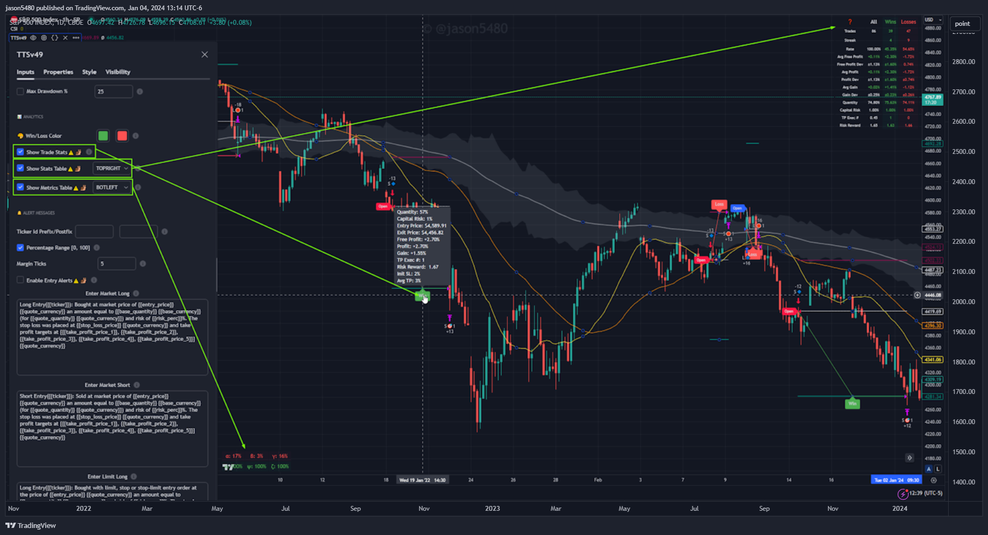This screenshot has width=988, height=535.
Task: Jump to latest bar with double-arrow button
Action: point(909,458)
